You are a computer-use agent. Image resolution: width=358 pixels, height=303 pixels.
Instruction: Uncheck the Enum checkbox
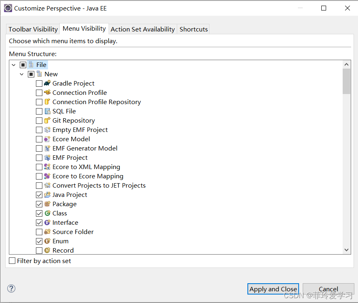[39, 241]
